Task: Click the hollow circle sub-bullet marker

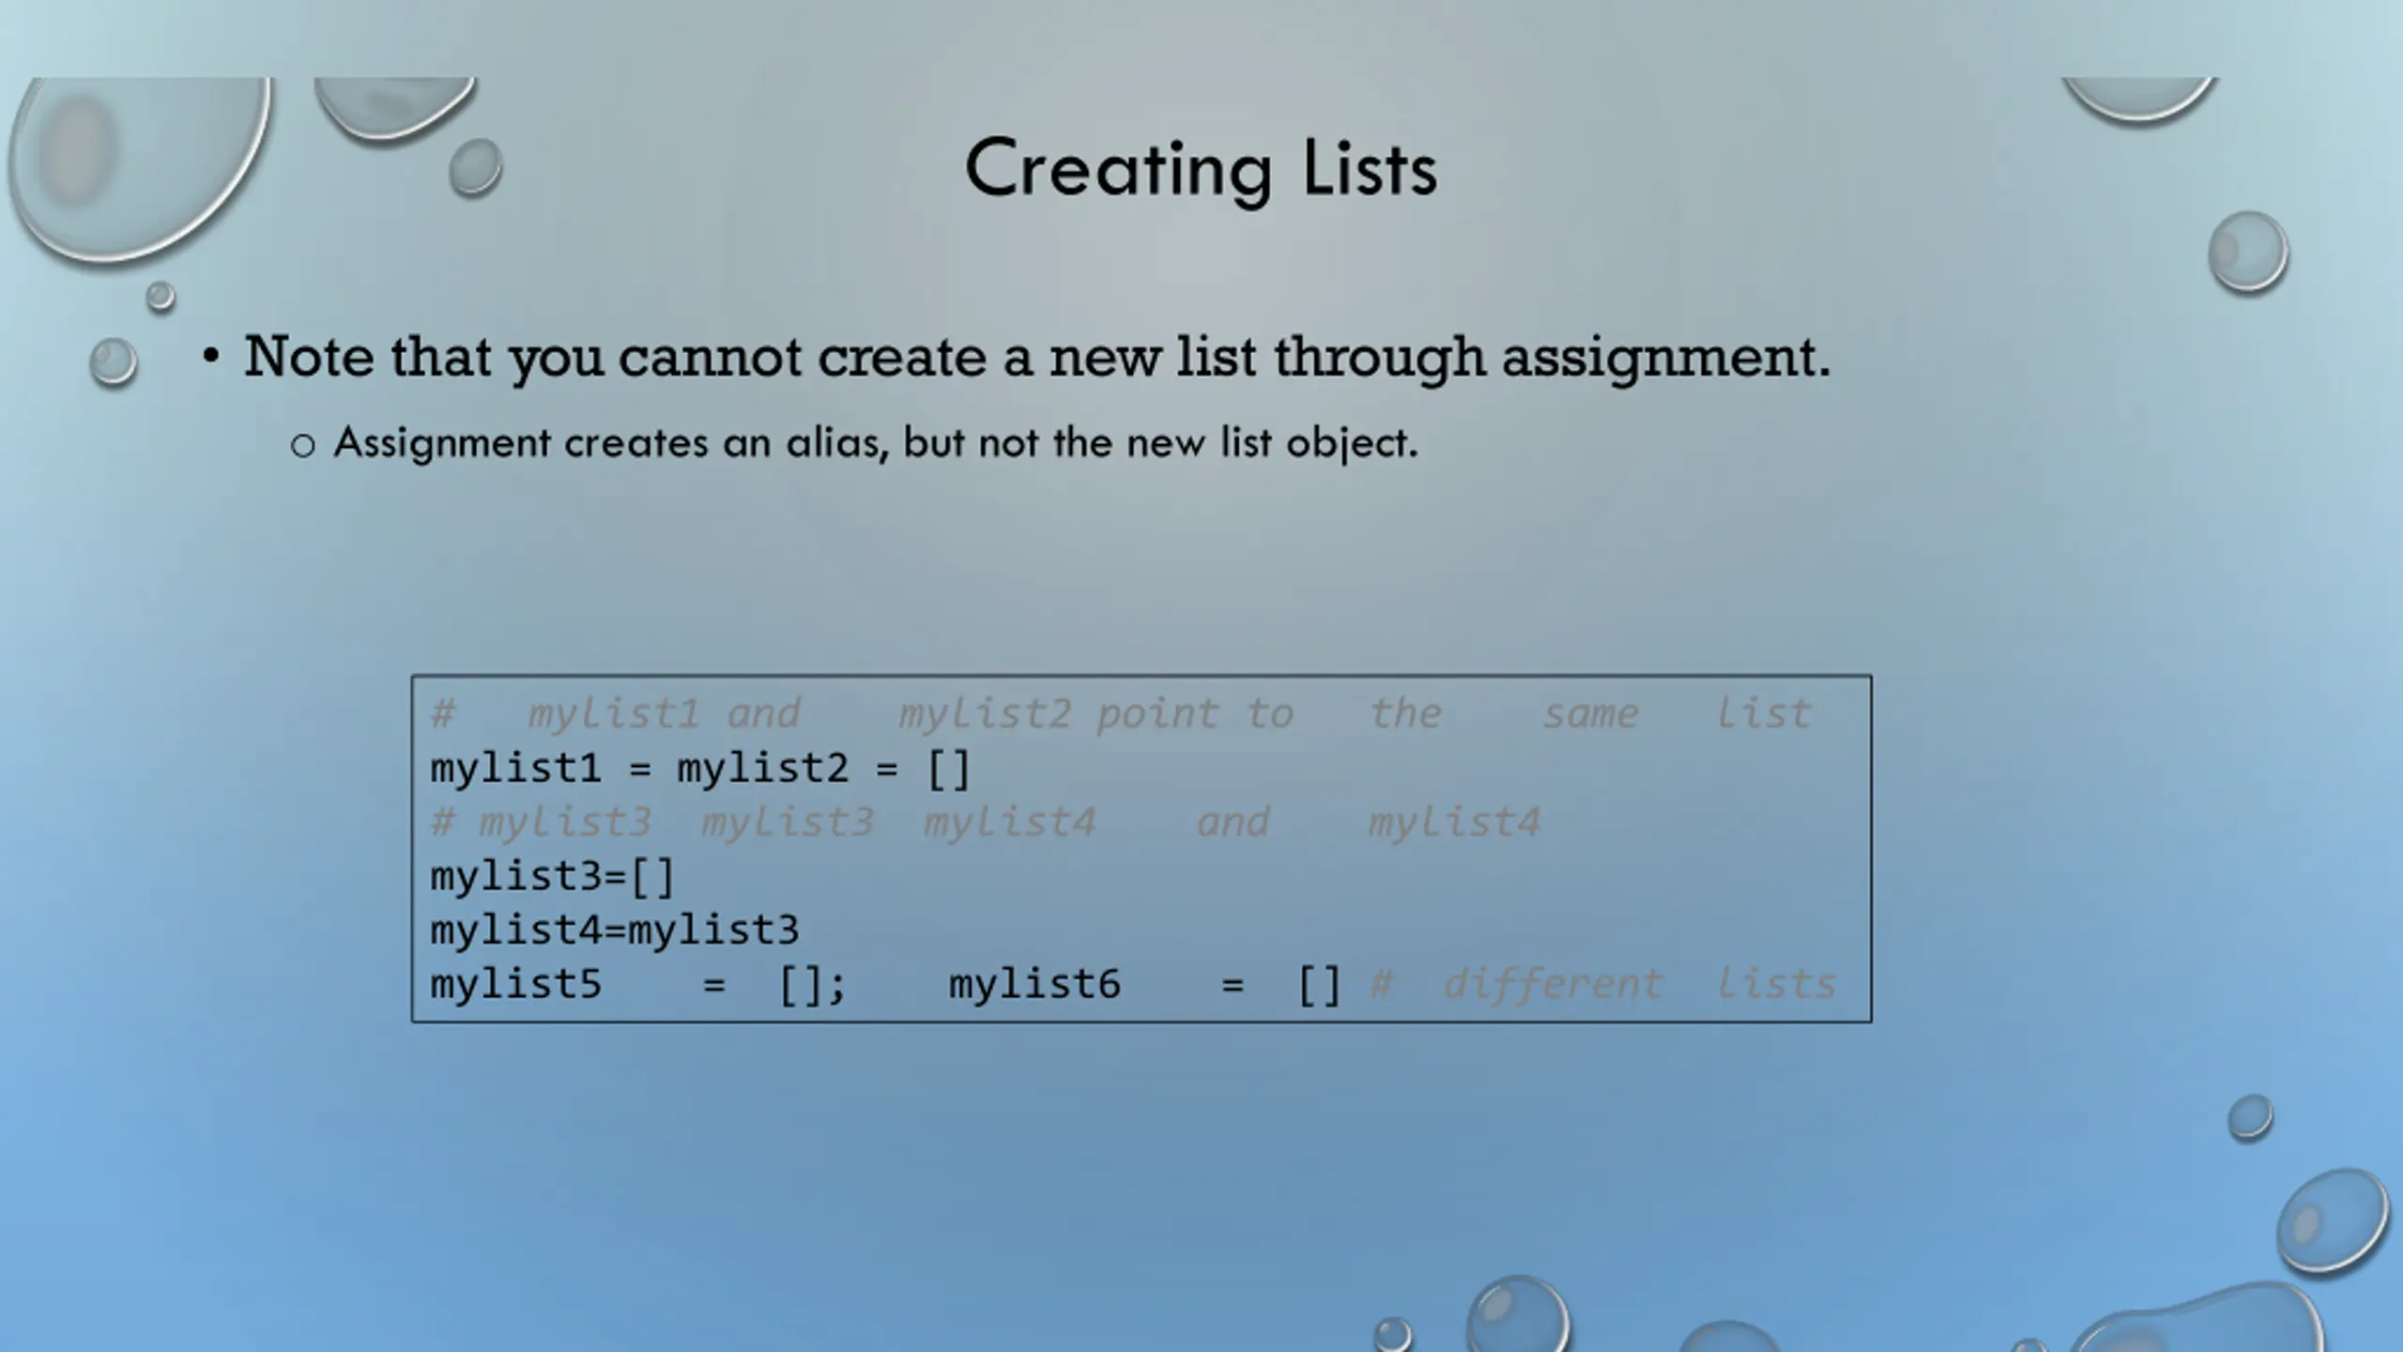Action: (302, 446)
